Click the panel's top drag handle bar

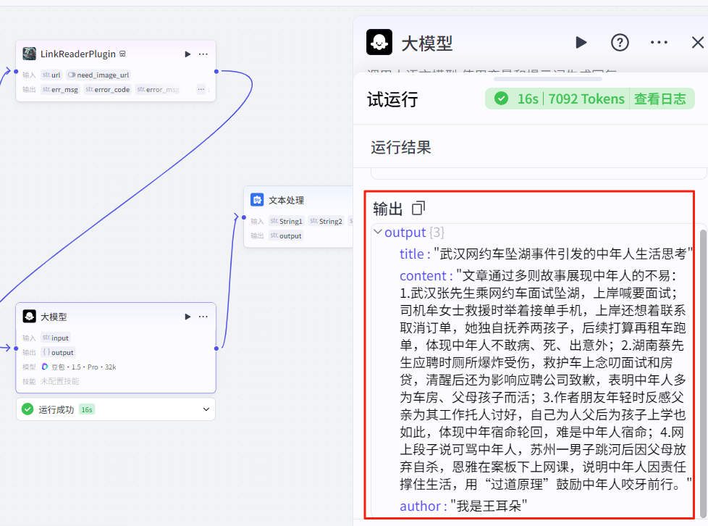548,79
